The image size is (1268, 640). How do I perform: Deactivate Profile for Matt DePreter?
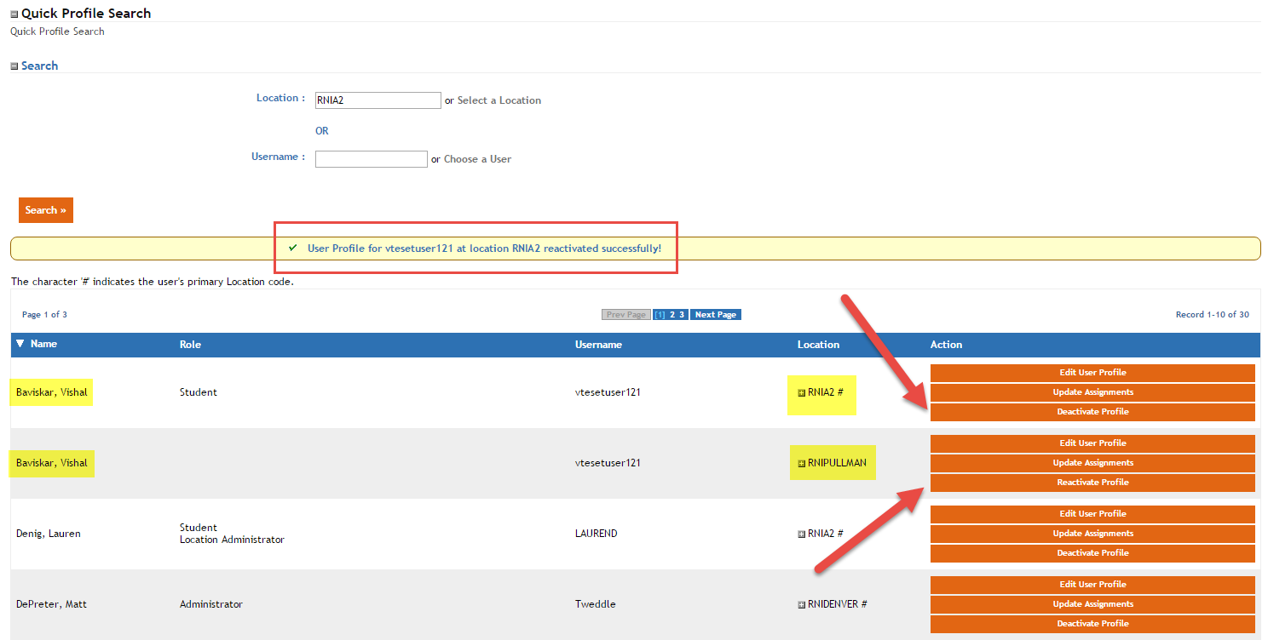pyautogui.click(x=1092, y=624)
